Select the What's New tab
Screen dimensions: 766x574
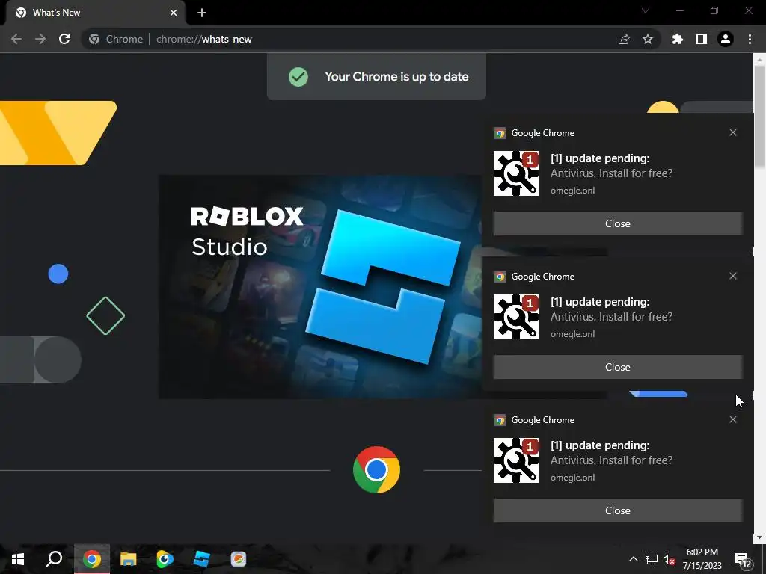pos(96,13)
